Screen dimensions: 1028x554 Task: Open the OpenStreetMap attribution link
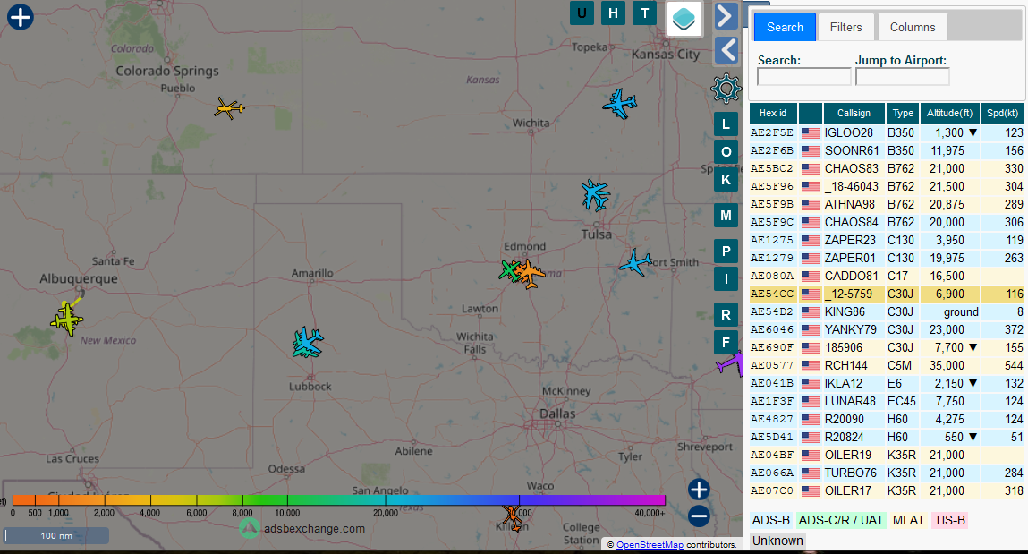click(649, 545)
